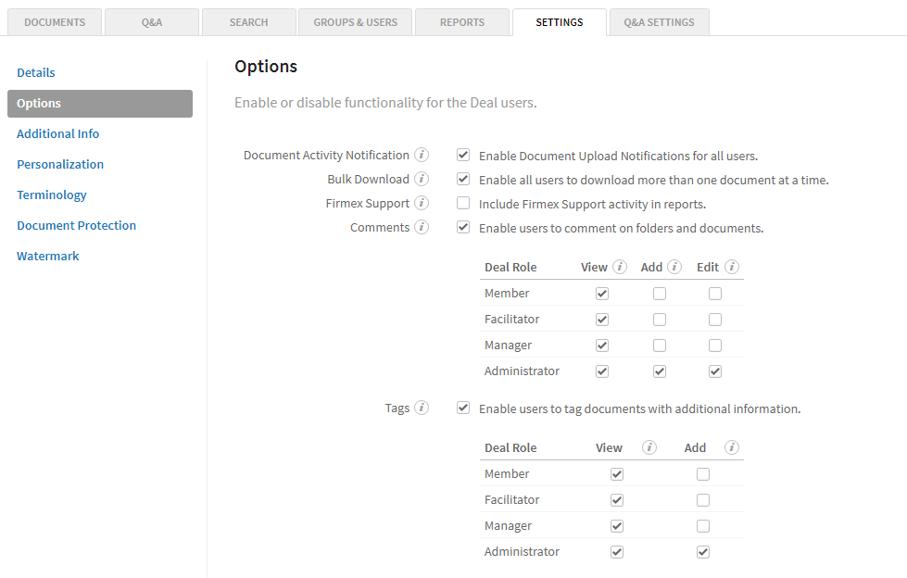This screenshot has height=578, width=907.
Task: Click View info icon in Comments table
Action: point(620,267)
